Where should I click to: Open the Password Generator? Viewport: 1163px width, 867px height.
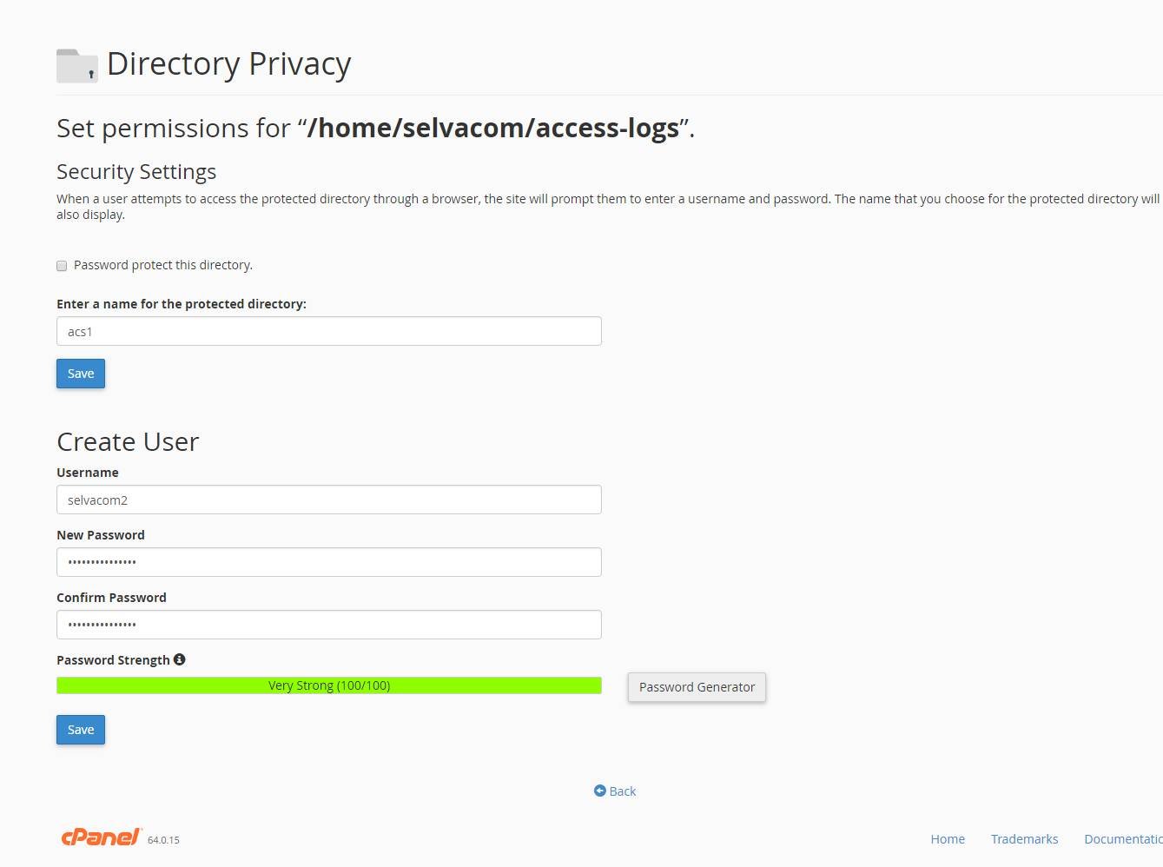coord(697,687)
